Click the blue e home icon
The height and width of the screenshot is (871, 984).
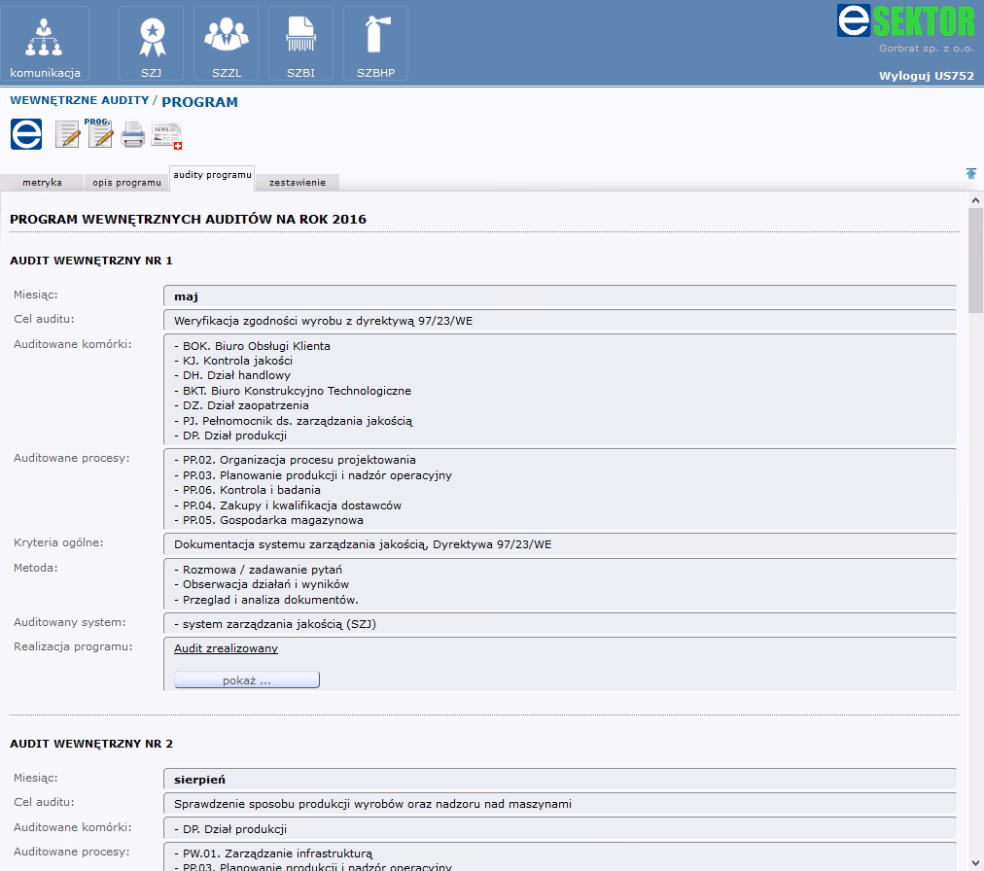26,134
